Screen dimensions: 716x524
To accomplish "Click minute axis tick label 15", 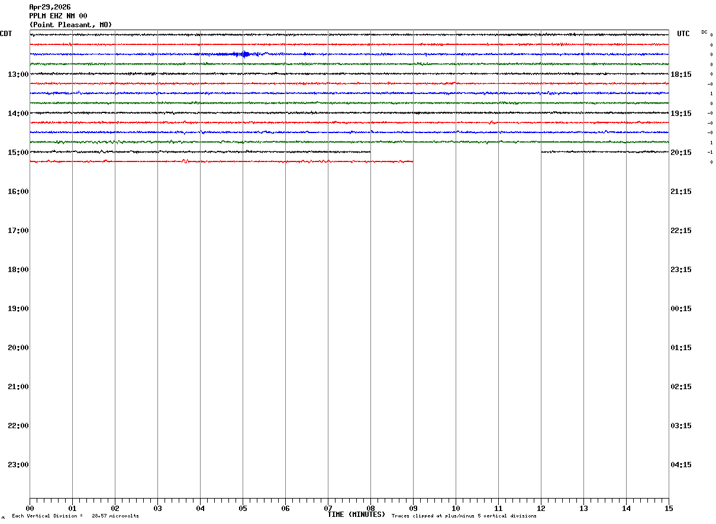I will click(x=669, y=508).
